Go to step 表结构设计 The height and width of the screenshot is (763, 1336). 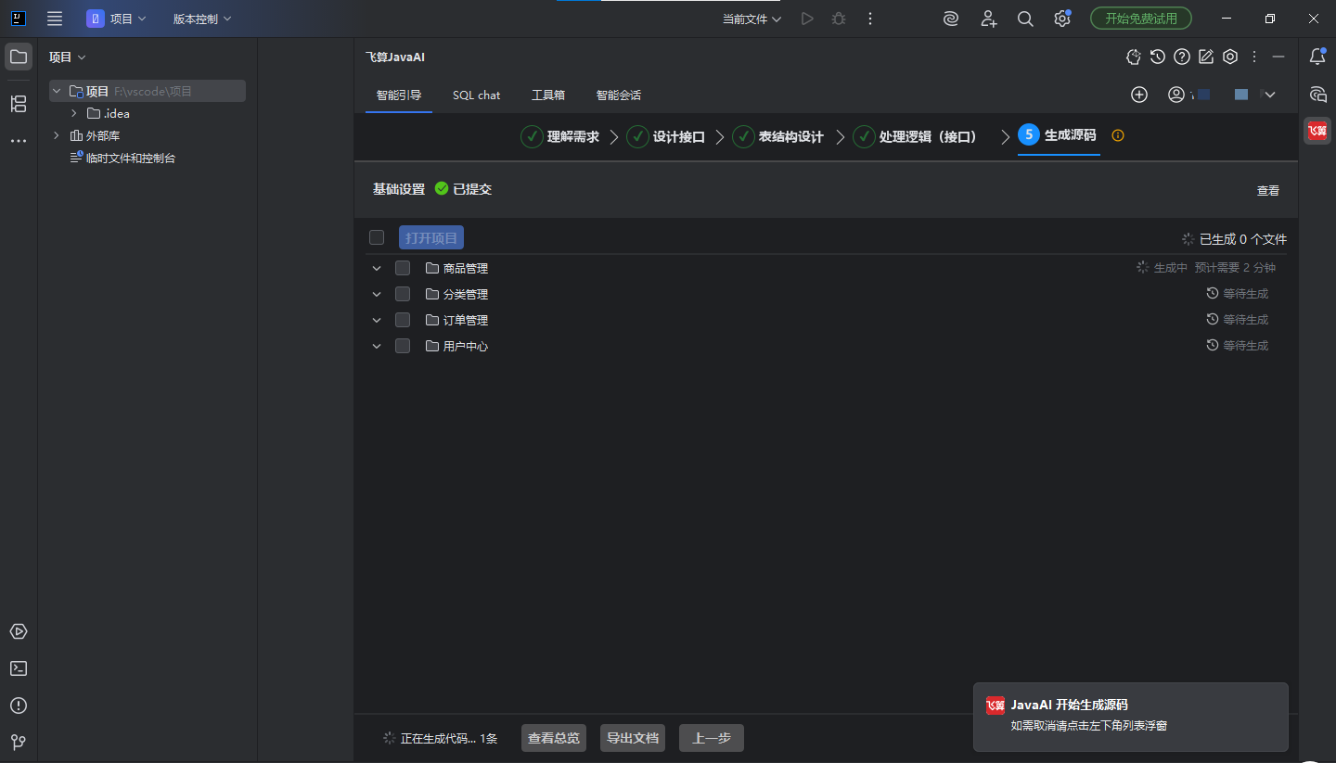[777, 136]
